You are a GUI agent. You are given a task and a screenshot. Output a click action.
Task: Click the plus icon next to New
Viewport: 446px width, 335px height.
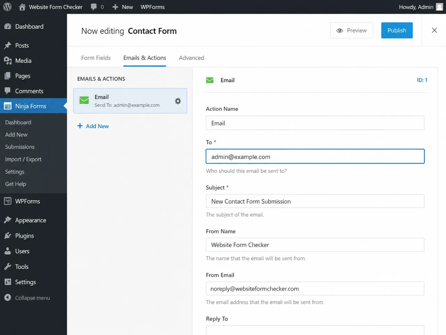click(x=115, y=7)
